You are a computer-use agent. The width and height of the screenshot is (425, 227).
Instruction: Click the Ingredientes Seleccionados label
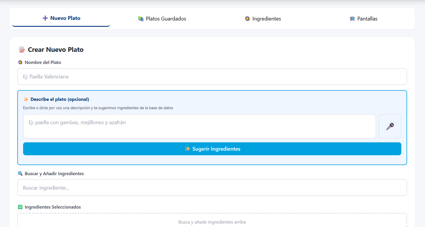(x=53, y=207)
